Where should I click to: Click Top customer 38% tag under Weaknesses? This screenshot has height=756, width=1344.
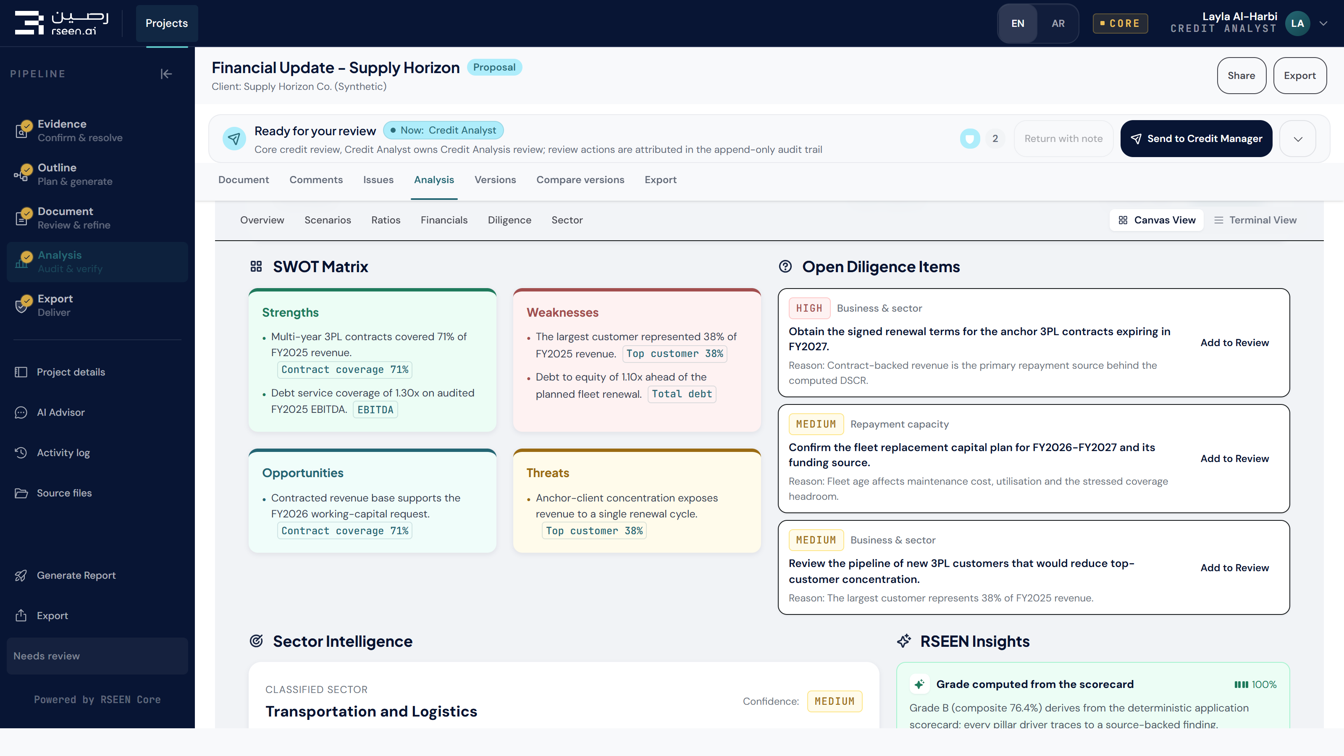(x=675, y=354)
